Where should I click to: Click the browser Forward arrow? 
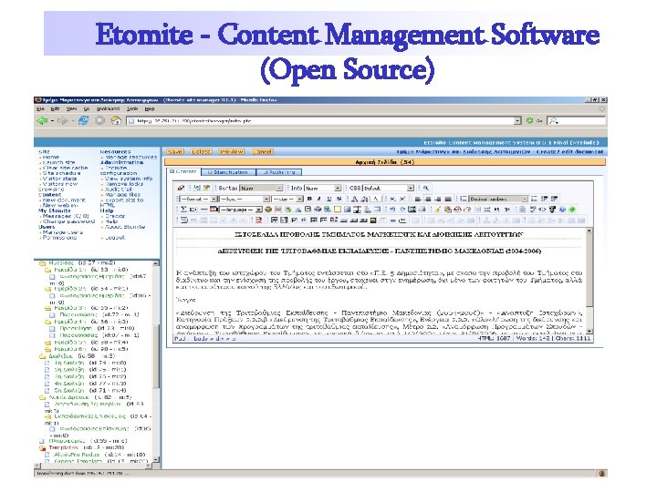pos(62,121)
